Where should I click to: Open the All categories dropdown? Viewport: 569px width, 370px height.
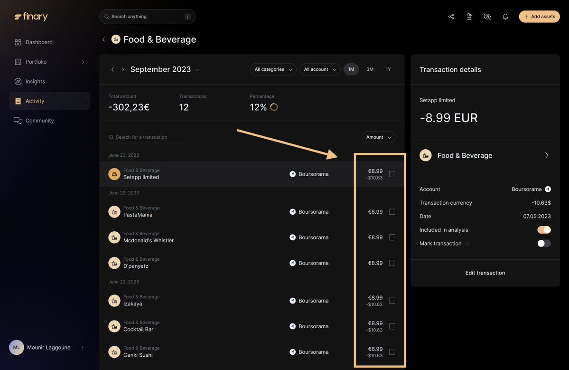click(273, 69)
